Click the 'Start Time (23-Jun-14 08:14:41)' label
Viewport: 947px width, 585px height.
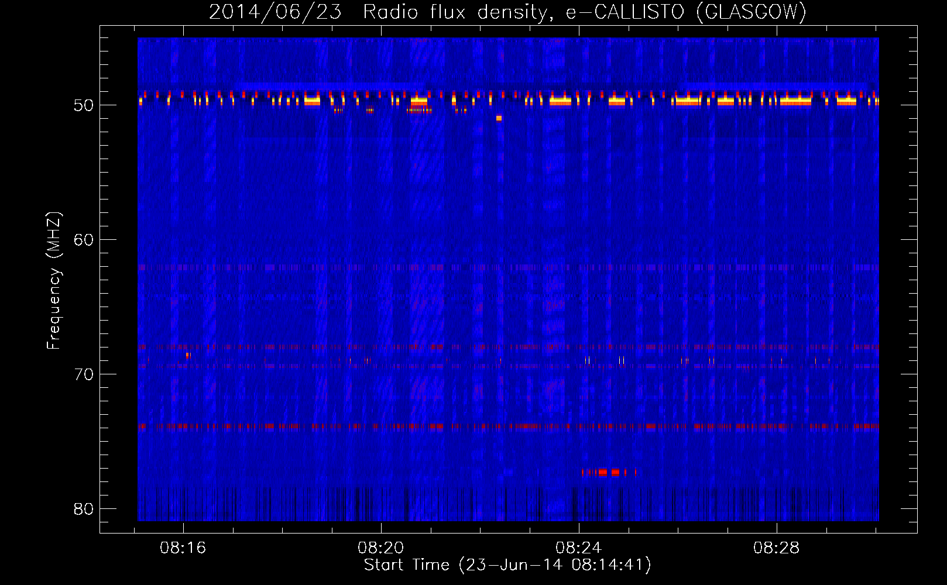(x=507, y=565)
